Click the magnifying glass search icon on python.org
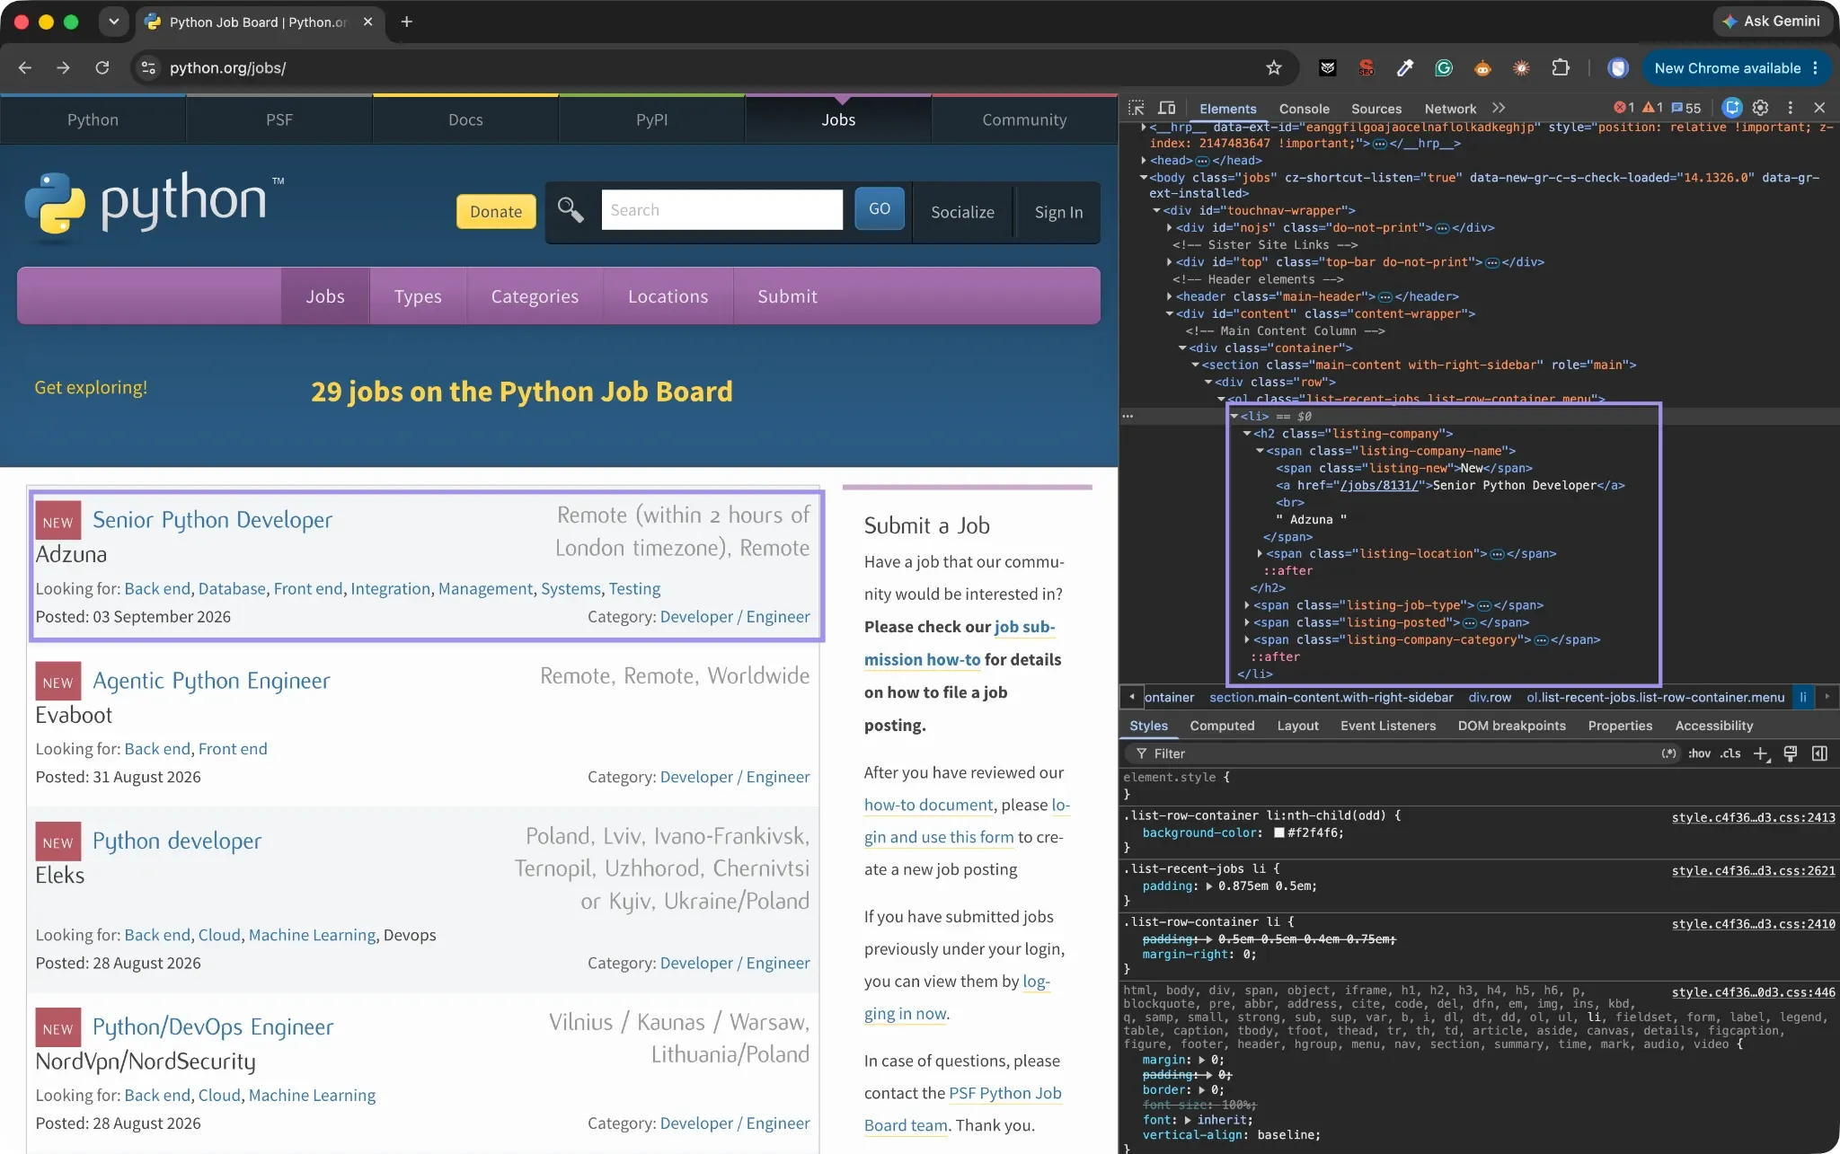This screenshot has height=1154, width=1840. (571, 210)
